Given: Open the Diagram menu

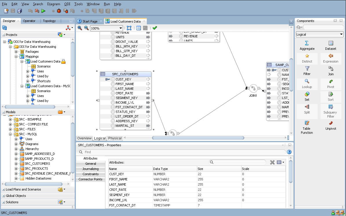Looking at the screenshot, I should [54, 4].
